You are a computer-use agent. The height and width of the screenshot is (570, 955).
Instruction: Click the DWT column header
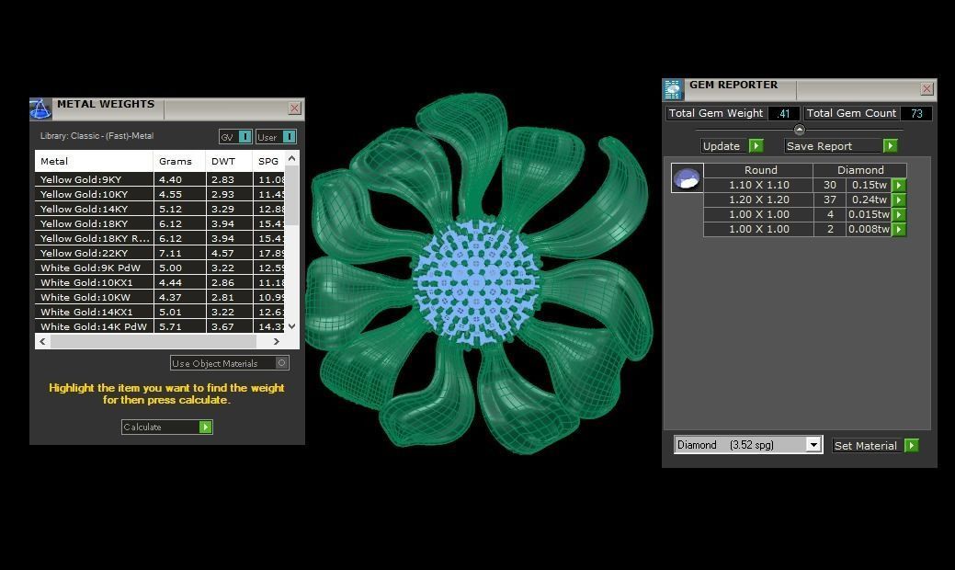click(x=229, y=162)
